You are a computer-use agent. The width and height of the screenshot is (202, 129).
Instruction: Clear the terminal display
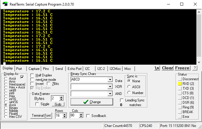(x=168, y=68)
